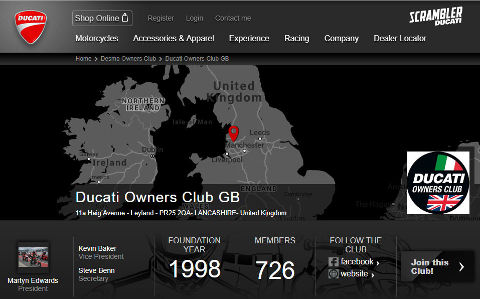Image resolution: width=480 pixels, height=299 pixels.
Task: Click the FOLLOW THE CLUB label
Action: point(356,245)
